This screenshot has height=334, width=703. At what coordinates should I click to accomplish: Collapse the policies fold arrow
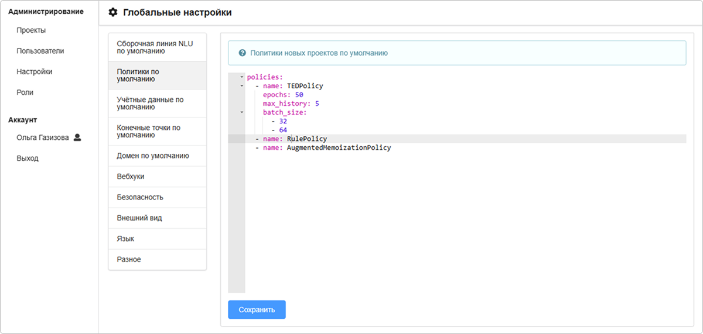(241, 77)
